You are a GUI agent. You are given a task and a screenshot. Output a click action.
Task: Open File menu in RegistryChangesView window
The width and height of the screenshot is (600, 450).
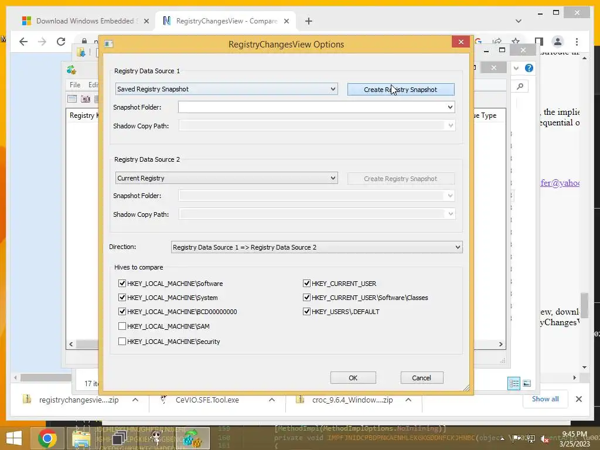coord(75,85)
